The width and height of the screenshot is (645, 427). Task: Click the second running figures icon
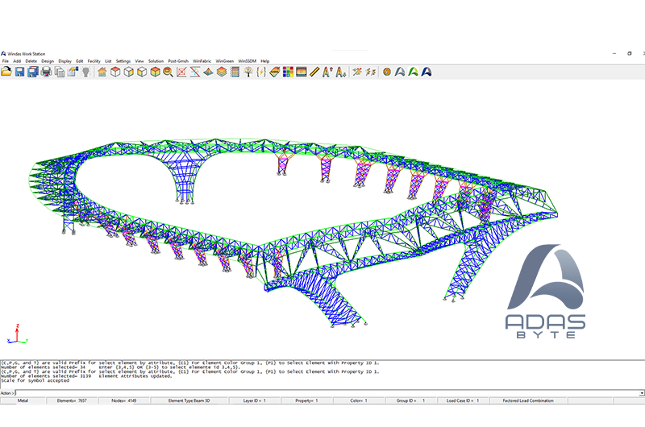371,72
